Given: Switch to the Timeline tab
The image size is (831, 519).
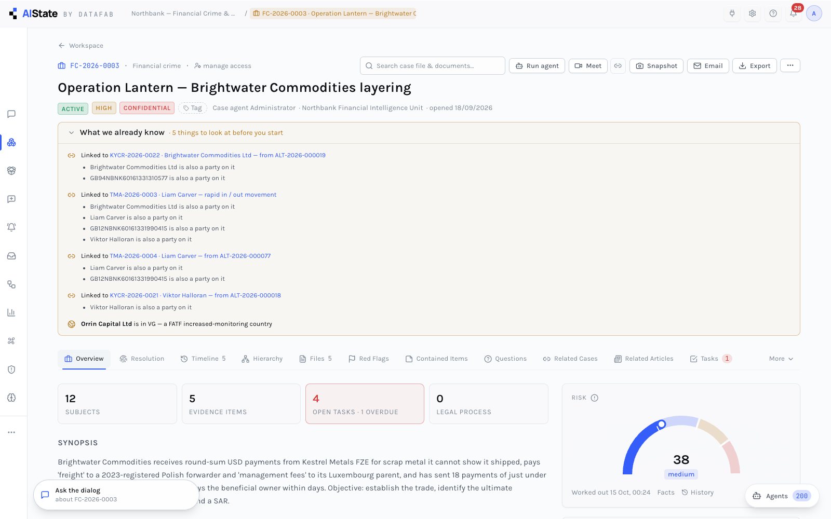Looking at the screenshot, I should [x=203, y=359].
